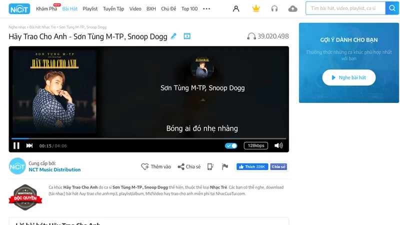Click the bold Sơn Tùng M-TP, Snoop Dogg in description
The width and height of the screenshot is (400, 225).
click(x=140, y=187)
